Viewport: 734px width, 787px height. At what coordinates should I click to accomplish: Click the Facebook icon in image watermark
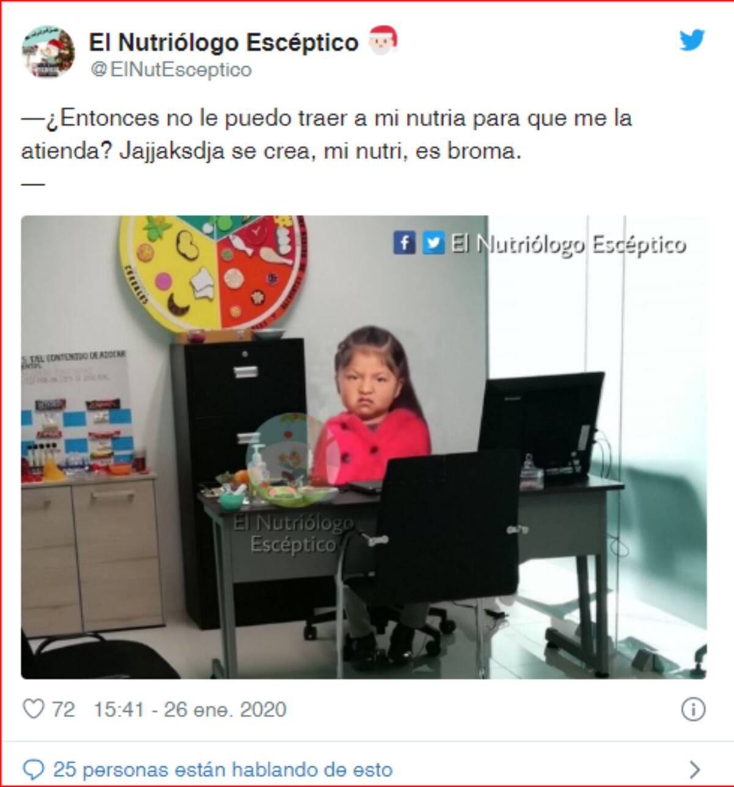pos(404,242)
